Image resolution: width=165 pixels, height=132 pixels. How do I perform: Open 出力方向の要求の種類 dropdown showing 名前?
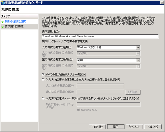pyautogui.click(x=108, y=60)
